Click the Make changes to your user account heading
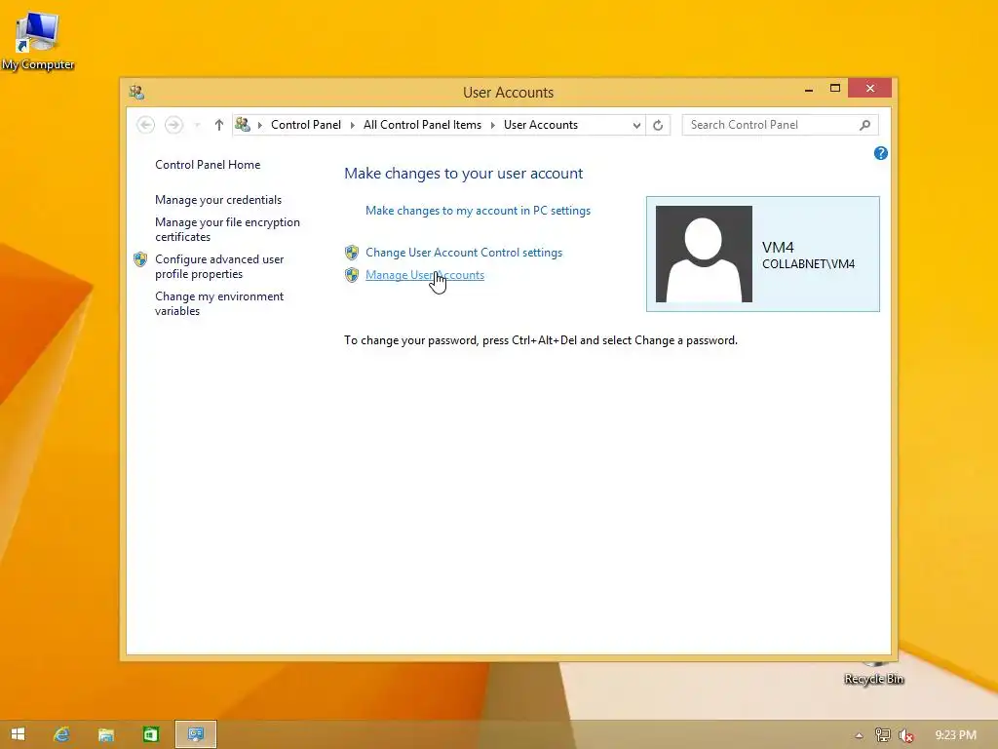 (x=463, y=174)
